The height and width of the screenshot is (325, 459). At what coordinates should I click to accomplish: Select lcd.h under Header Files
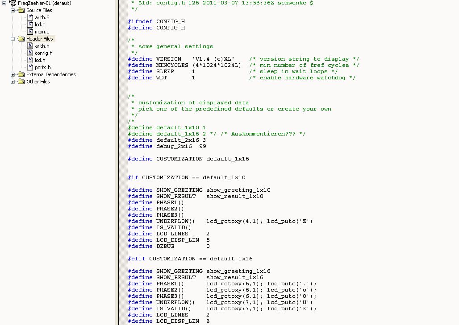(40, 60)
